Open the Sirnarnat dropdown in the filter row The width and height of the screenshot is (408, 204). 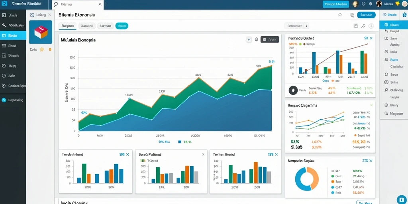296,26
